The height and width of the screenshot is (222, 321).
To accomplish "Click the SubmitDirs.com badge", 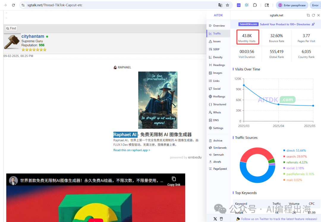I will coord(248,24).
